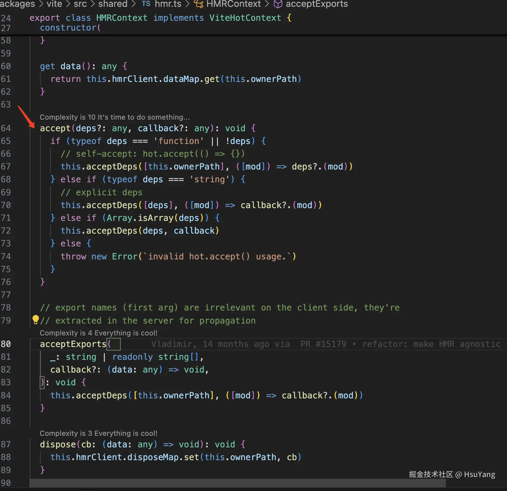Click the 'accept(deps?: any, callback?: any)' signature

[148, 128]
